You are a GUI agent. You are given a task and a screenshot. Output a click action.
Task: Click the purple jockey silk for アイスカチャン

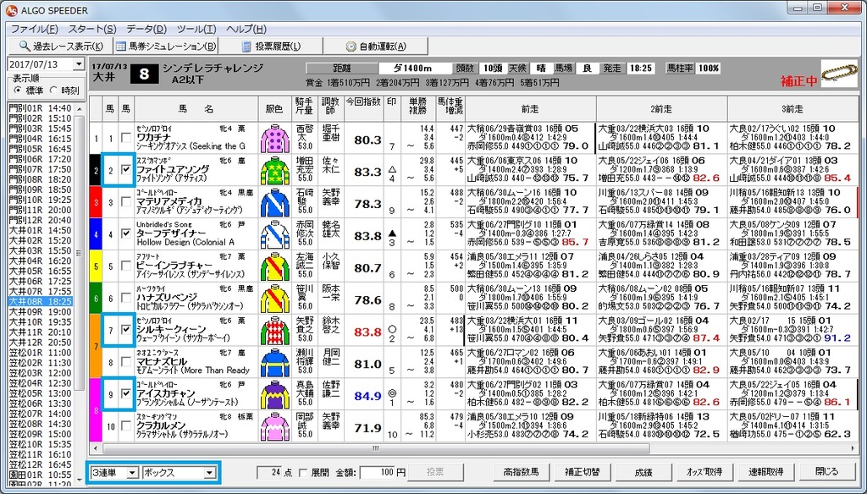point(275,394)
